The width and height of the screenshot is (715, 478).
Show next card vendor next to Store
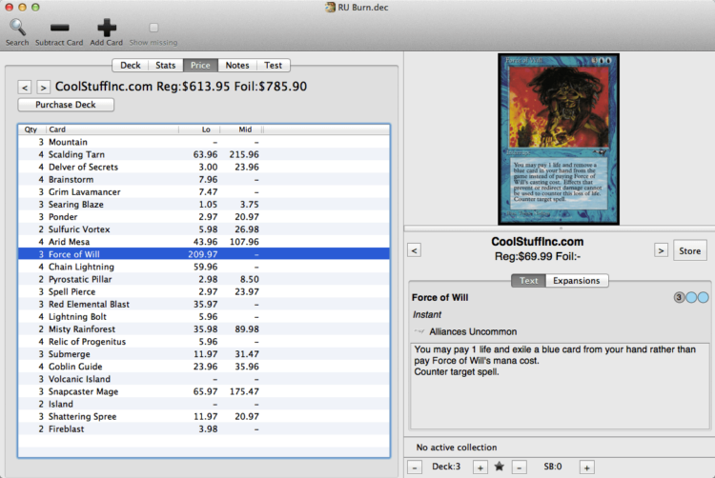(x=661, y=250)
